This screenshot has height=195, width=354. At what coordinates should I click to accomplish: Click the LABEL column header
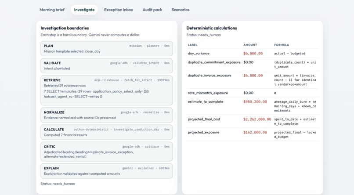(x=192, y=45)
